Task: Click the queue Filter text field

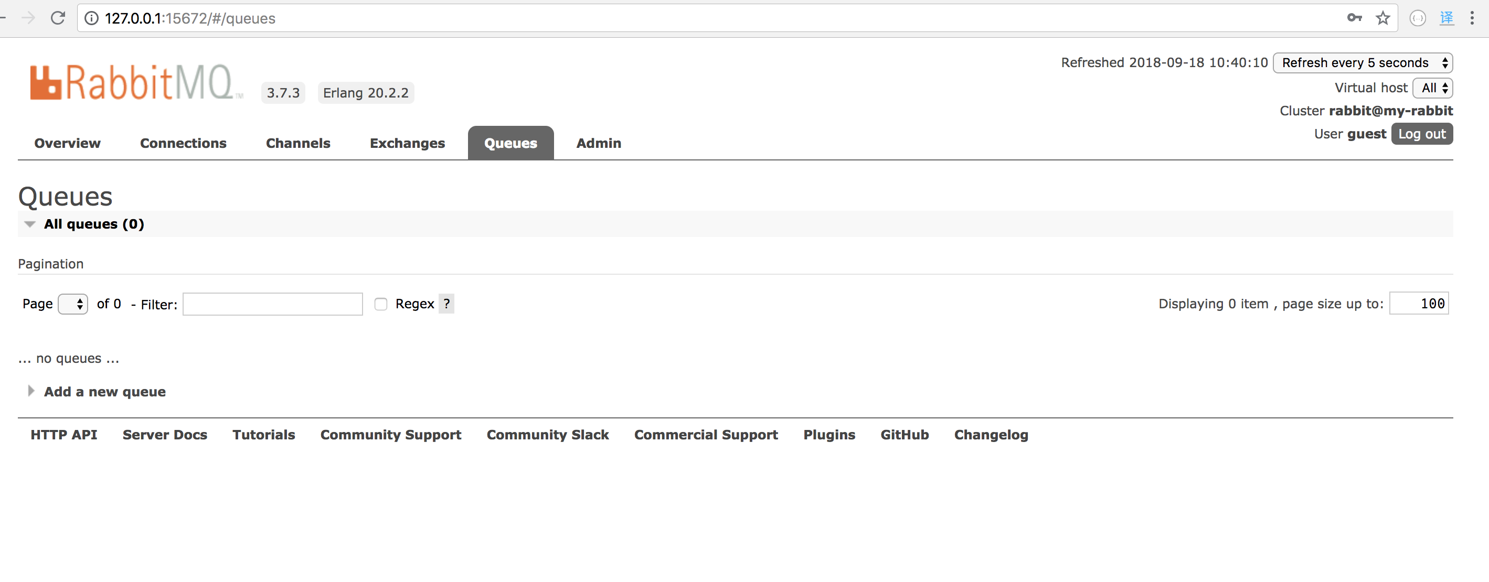Action: pos(272,304)
